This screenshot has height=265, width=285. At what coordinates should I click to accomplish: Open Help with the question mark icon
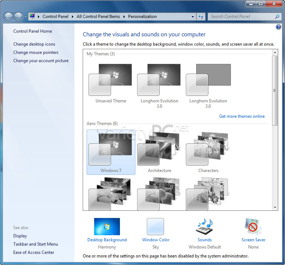click(x=278, y=27)
